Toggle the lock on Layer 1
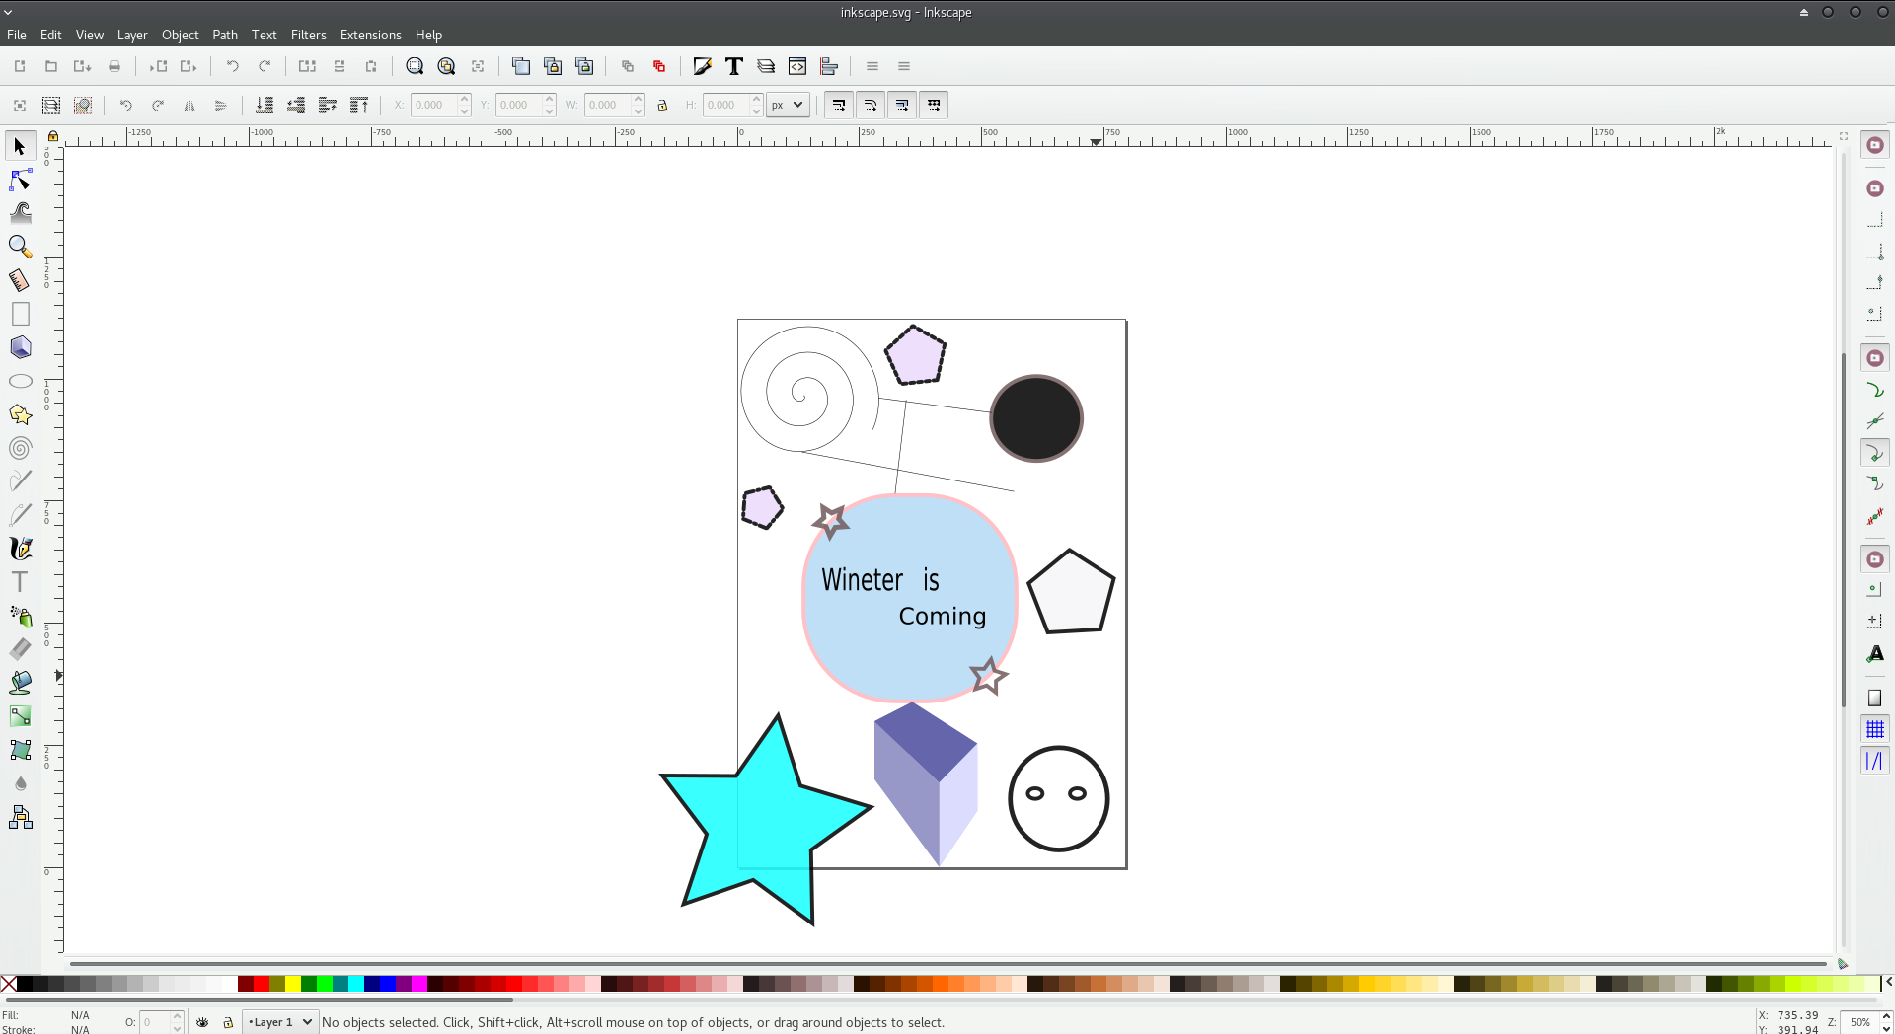The width and height of the screenshot is (1895, 1034). pyautogui.click(x=227, y=1022)
